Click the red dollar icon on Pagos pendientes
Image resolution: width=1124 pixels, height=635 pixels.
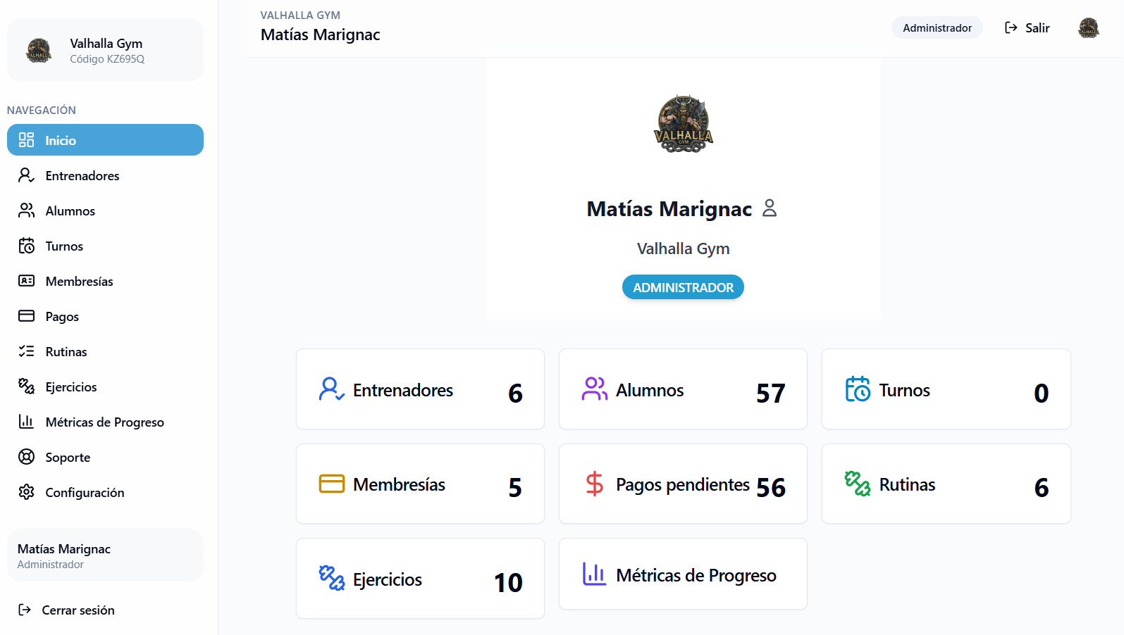tap(594, 484)
